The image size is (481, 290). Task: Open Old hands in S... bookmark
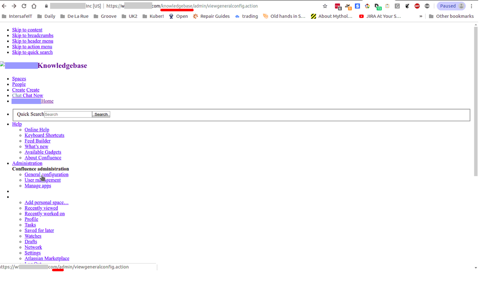tap(284, 16)
